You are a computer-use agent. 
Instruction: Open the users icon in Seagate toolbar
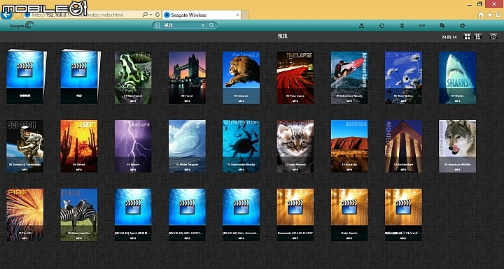tap(442, 25)
